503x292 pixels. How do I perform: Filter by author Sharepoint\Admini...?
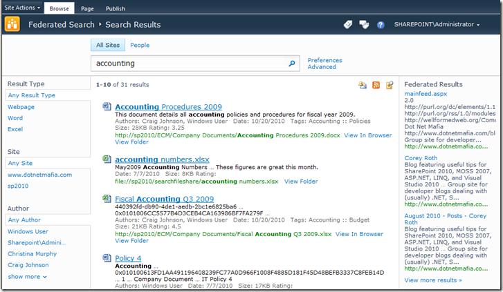click(x=37, y=243)
